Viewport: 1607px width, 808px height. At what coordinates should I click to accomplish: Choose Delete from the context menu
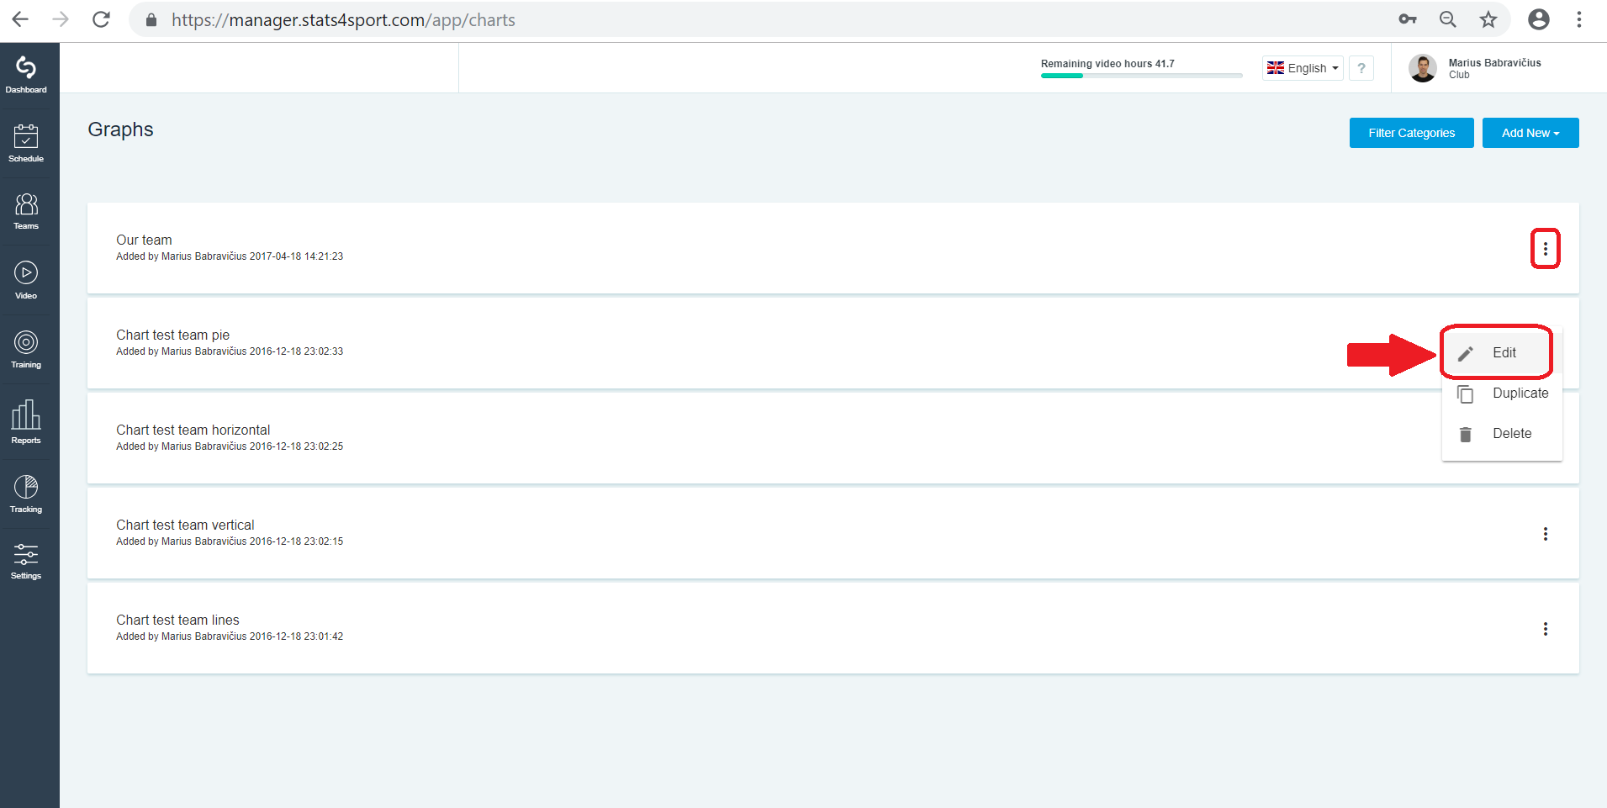(x=1502, y=434)
